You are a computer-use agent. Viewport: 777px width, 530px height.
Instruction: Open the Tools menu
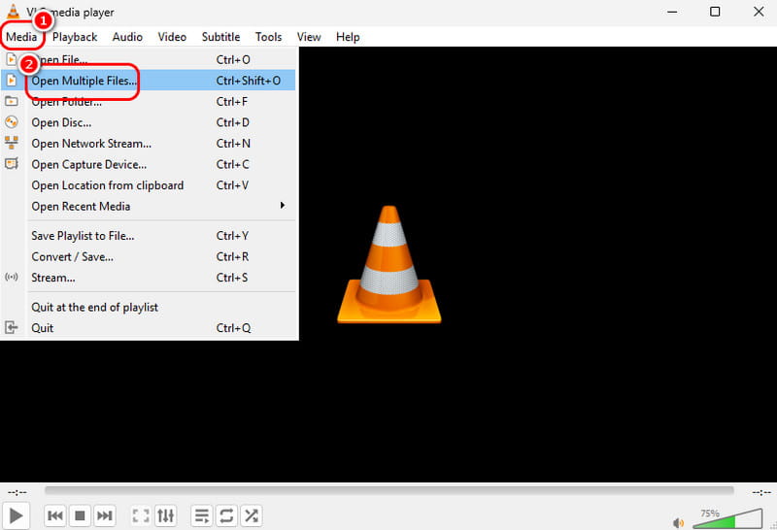tap(269, 37)
